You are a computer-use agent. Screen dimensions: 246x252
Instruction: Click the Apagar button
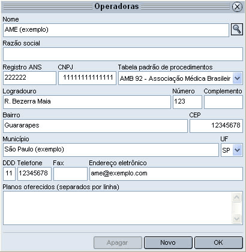point(118,242)
